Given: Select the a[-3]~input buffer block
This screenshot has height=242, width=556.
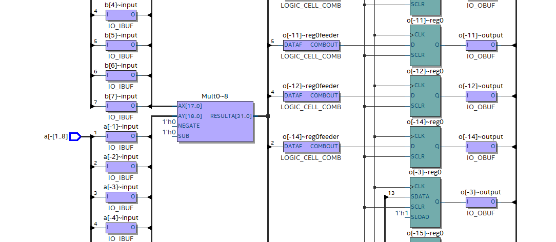Looking at the screenshot, I should coord(121,197).
